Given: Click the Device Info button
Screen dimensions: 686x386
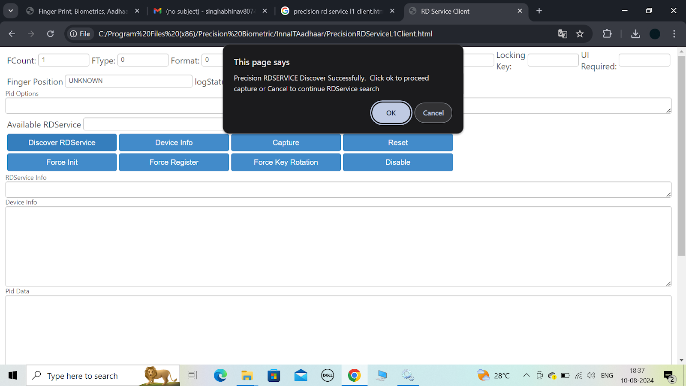Looking at the screenshot, I should click(174, 142).
